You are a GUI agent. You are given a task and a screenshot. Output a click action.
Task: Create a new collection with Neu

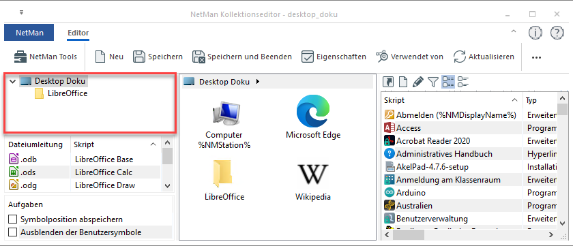(x=109, y=57)
